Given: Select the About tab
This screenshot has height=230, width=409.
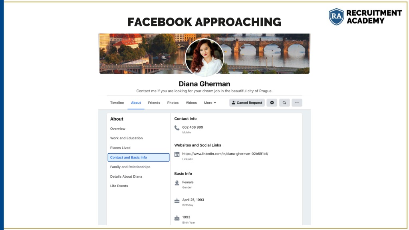Looking at the screenshot, I should point(136,103).
